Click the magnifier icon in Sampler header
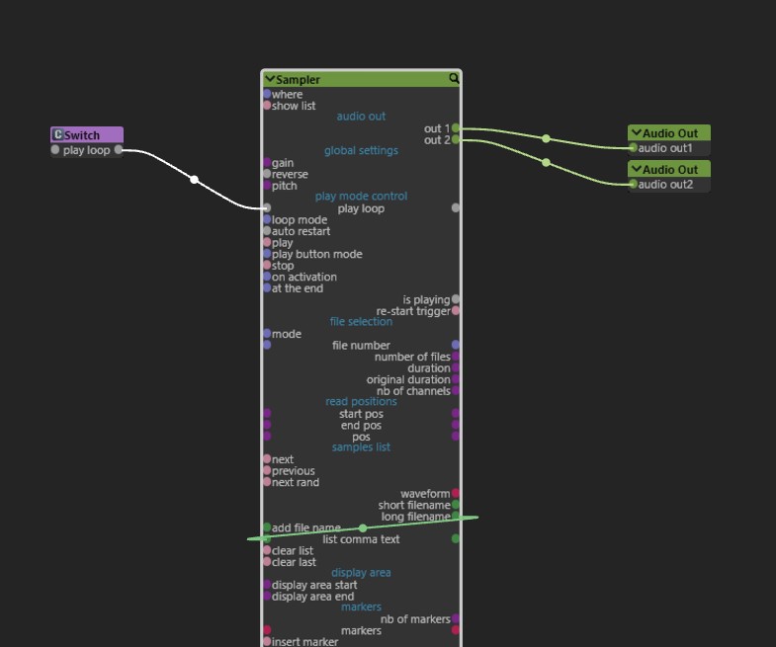This screenshot has height=647, width=776. point(454,79)
